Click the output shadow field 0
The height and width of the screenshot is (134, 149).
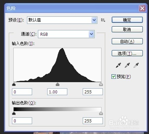[x=22, y=121]
